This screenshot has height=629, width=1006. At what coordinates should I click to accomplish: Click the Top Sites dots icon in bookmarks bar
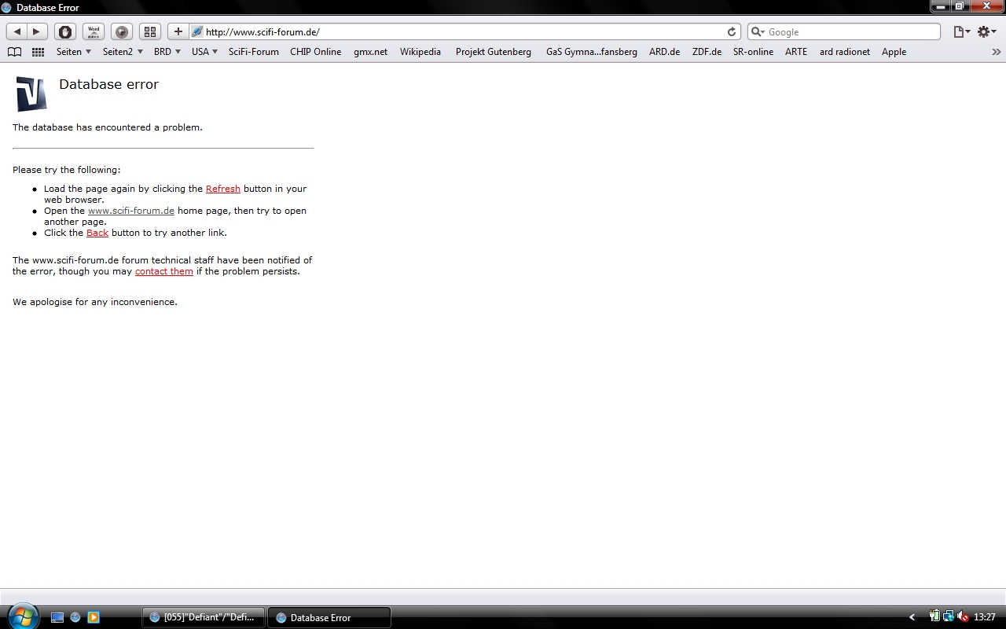click(38, 52)
